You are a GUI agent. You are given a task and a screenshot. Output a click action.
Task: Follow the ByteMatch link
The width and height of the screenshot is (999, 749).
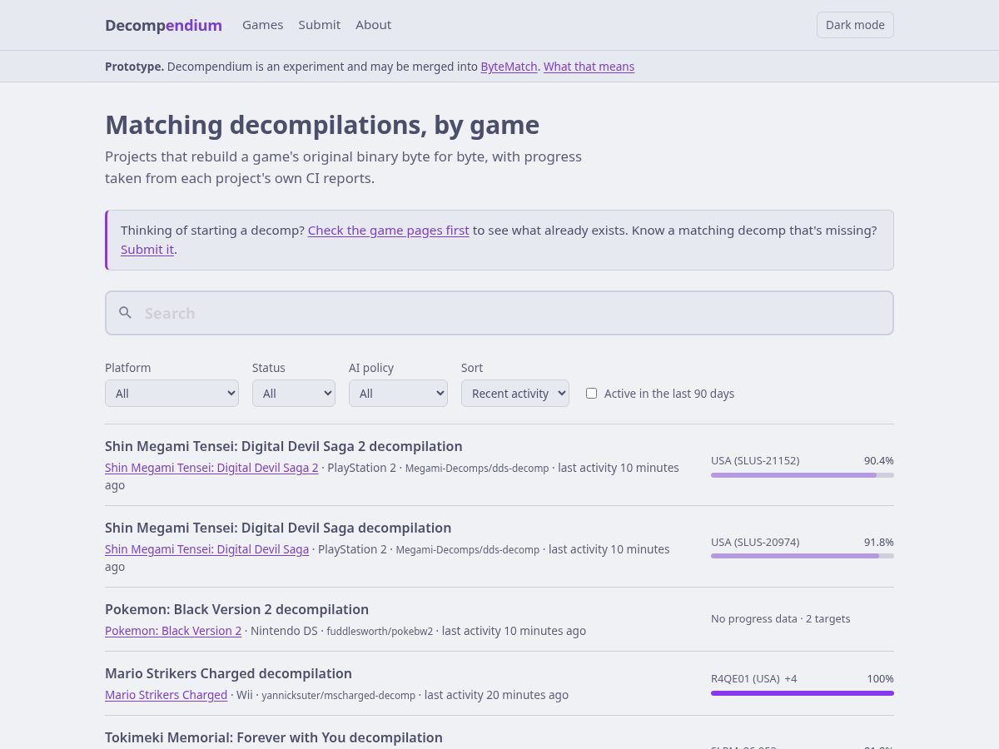coord(509,67)
